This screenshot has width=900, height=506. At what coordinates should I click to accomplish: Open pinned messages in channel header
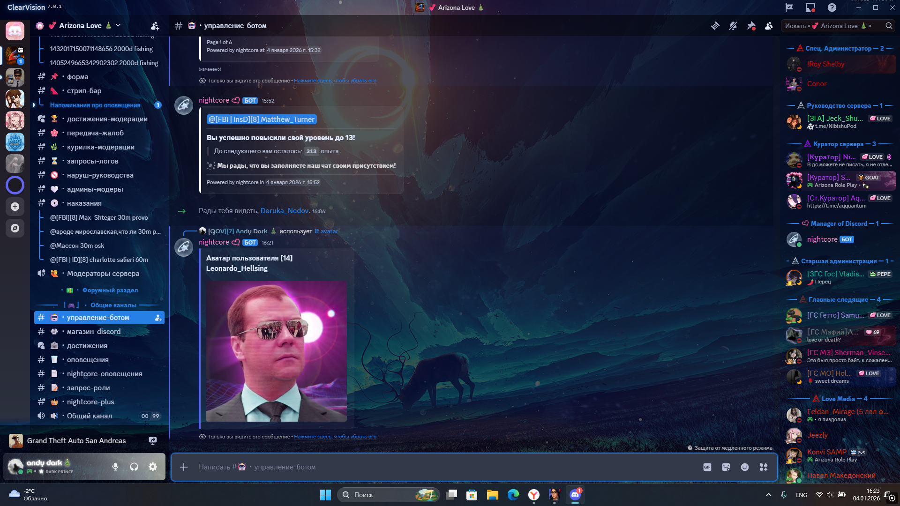(x=751, y=26)
